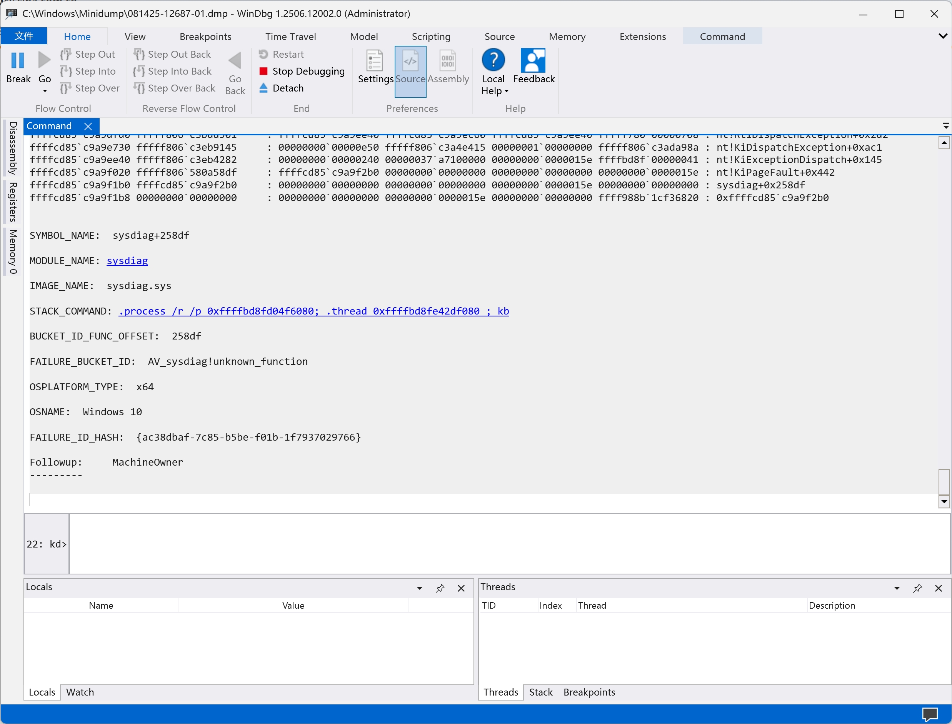This screenshot has height=724, width=952.
Task: Click the Stop Debugging red square
Action: click(x=263, y=71)
